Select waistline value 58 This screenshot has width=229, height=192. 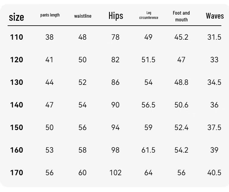pos(82,150)
